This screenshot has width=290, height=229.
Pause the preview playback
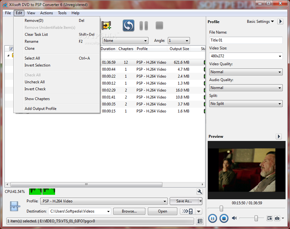[212, 219]
